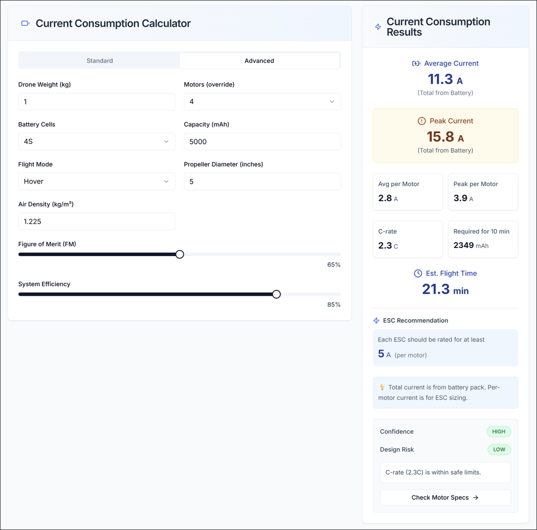Click the warning icon beside Peak Current
Image resolution: width=537 pixels, height=530 pixels.
[x=422, y=121]
